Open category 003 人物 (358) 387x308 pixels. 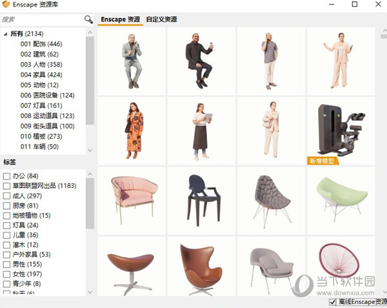coord(41,65)
